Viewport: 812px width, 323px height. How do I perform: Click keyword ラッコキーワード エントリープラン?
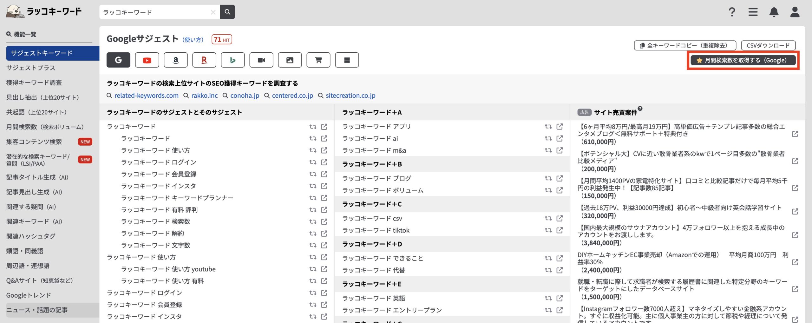(x=392, y=310)
